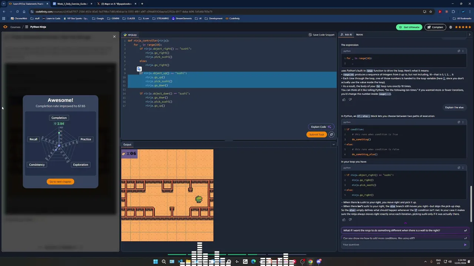Open a new browser tab
The height and width of the screenshot is (266, 474).
click(142, 4)
